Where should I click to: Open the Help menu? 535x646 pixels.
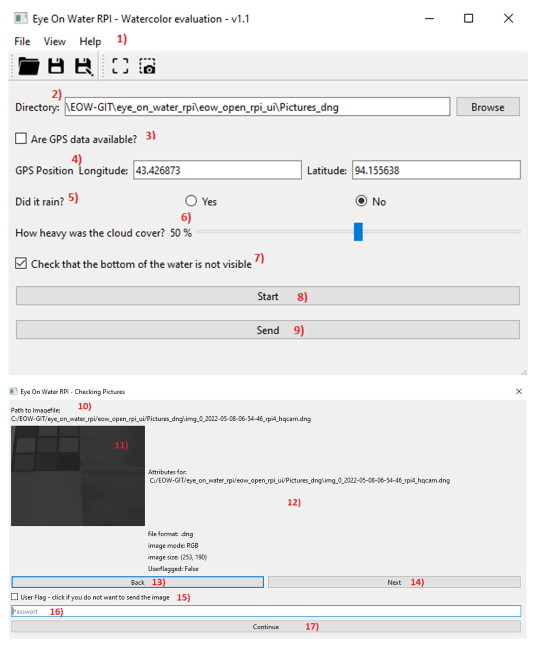click(x=90, y=42)
